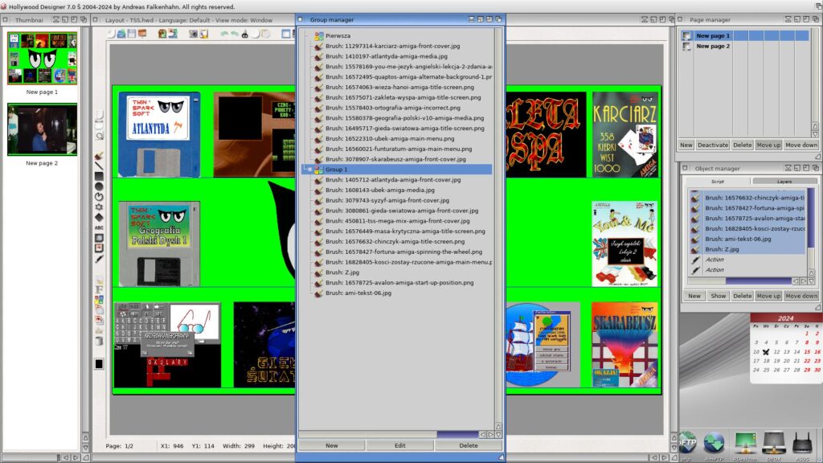Click the F font tool icon
This screenshot has height=463, width=823.
pyautogui.click(x=99, y=289)
